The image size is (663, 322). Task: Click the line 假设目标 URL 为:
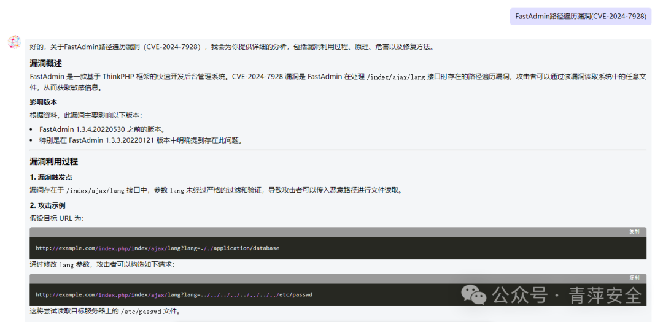coord(57,218)
